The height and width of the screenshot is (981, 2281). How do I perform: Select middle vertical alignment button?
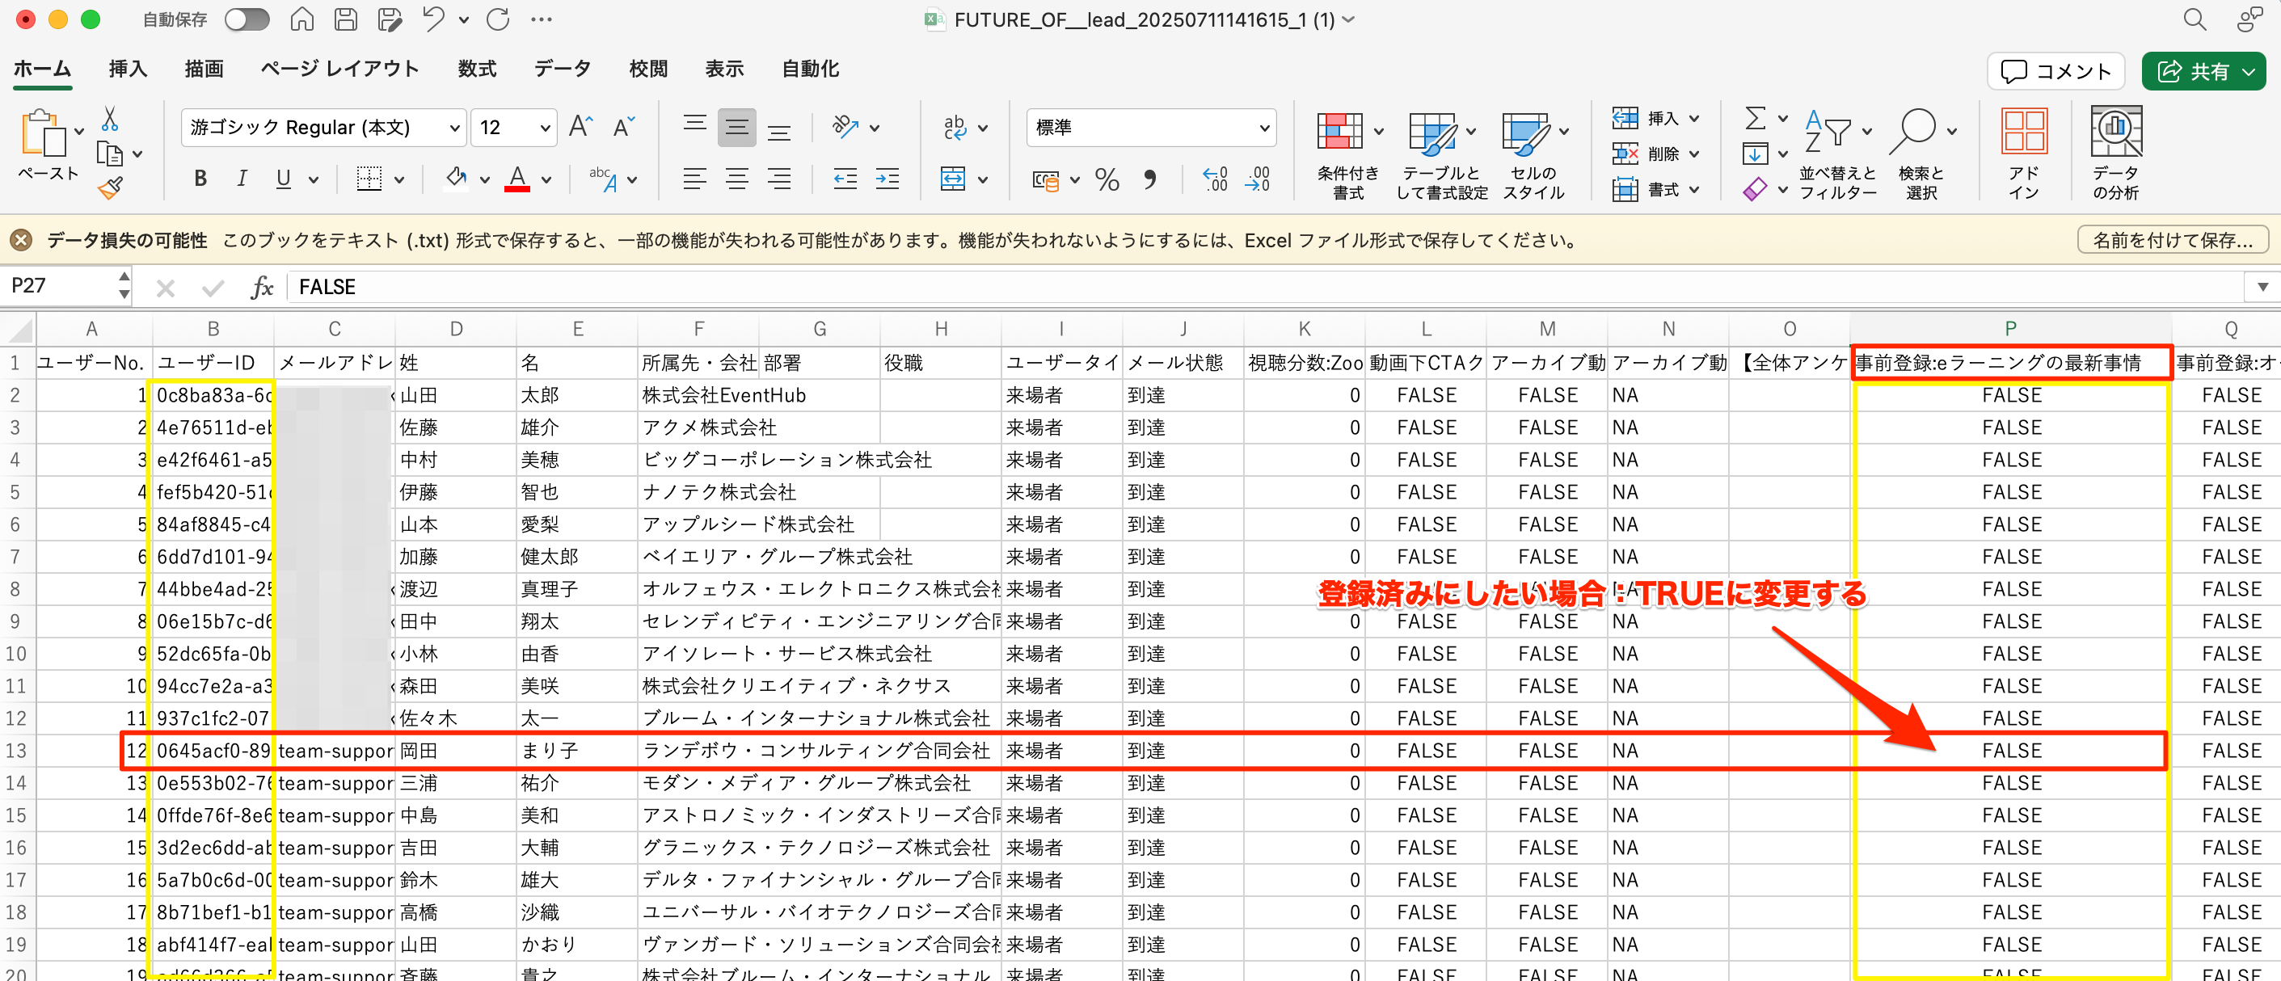click(x=736, y=128)
